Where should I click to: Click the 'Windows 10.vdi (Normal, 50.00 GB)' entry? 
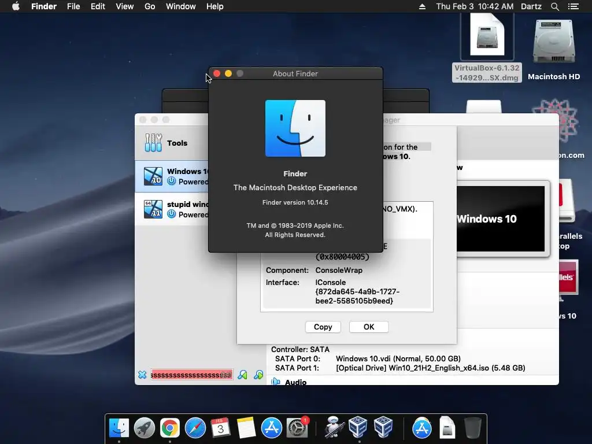point(398,358)
